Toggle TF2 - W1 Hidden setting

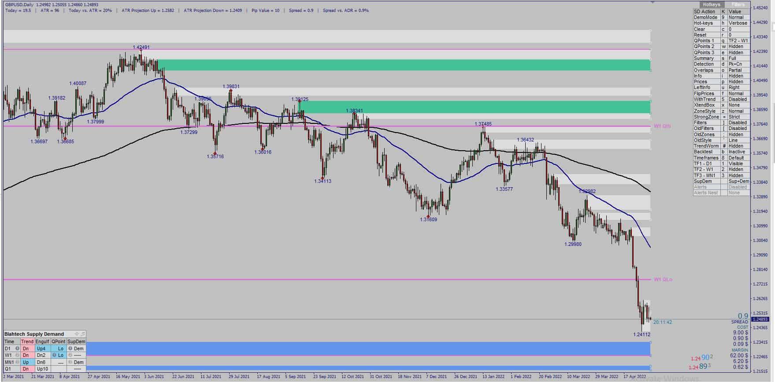738,169
